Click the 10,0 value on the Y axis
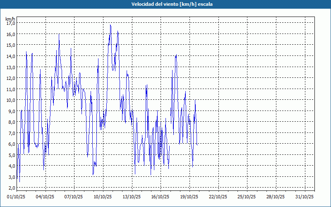 tap(11, 100)
